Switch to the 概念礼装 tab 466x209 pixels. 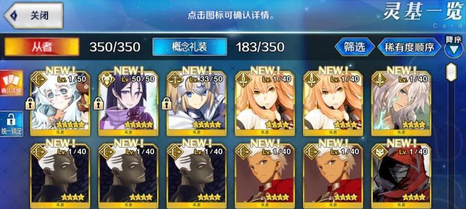[x=190, y=47]
